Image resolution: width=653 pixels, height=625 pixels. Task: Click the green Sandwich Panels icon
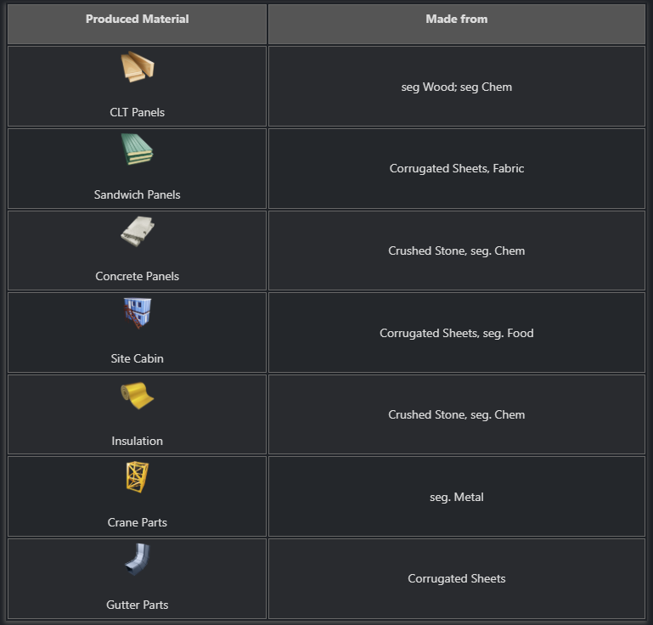(x=137, y=149)
